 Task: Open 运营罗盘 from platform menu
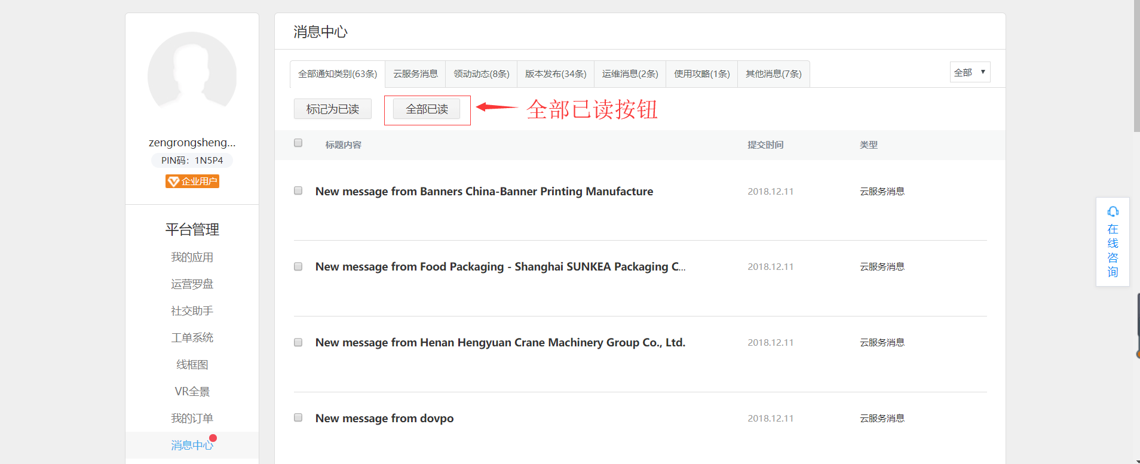192,284
